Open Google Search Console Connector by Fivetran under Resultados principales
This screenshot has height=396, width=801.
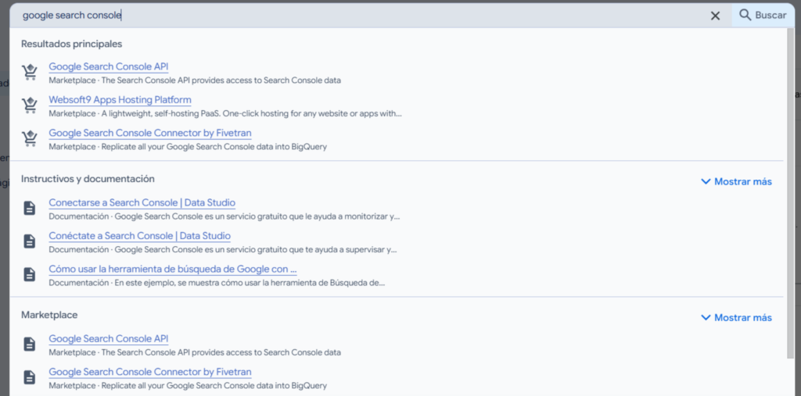coord(150,134)
